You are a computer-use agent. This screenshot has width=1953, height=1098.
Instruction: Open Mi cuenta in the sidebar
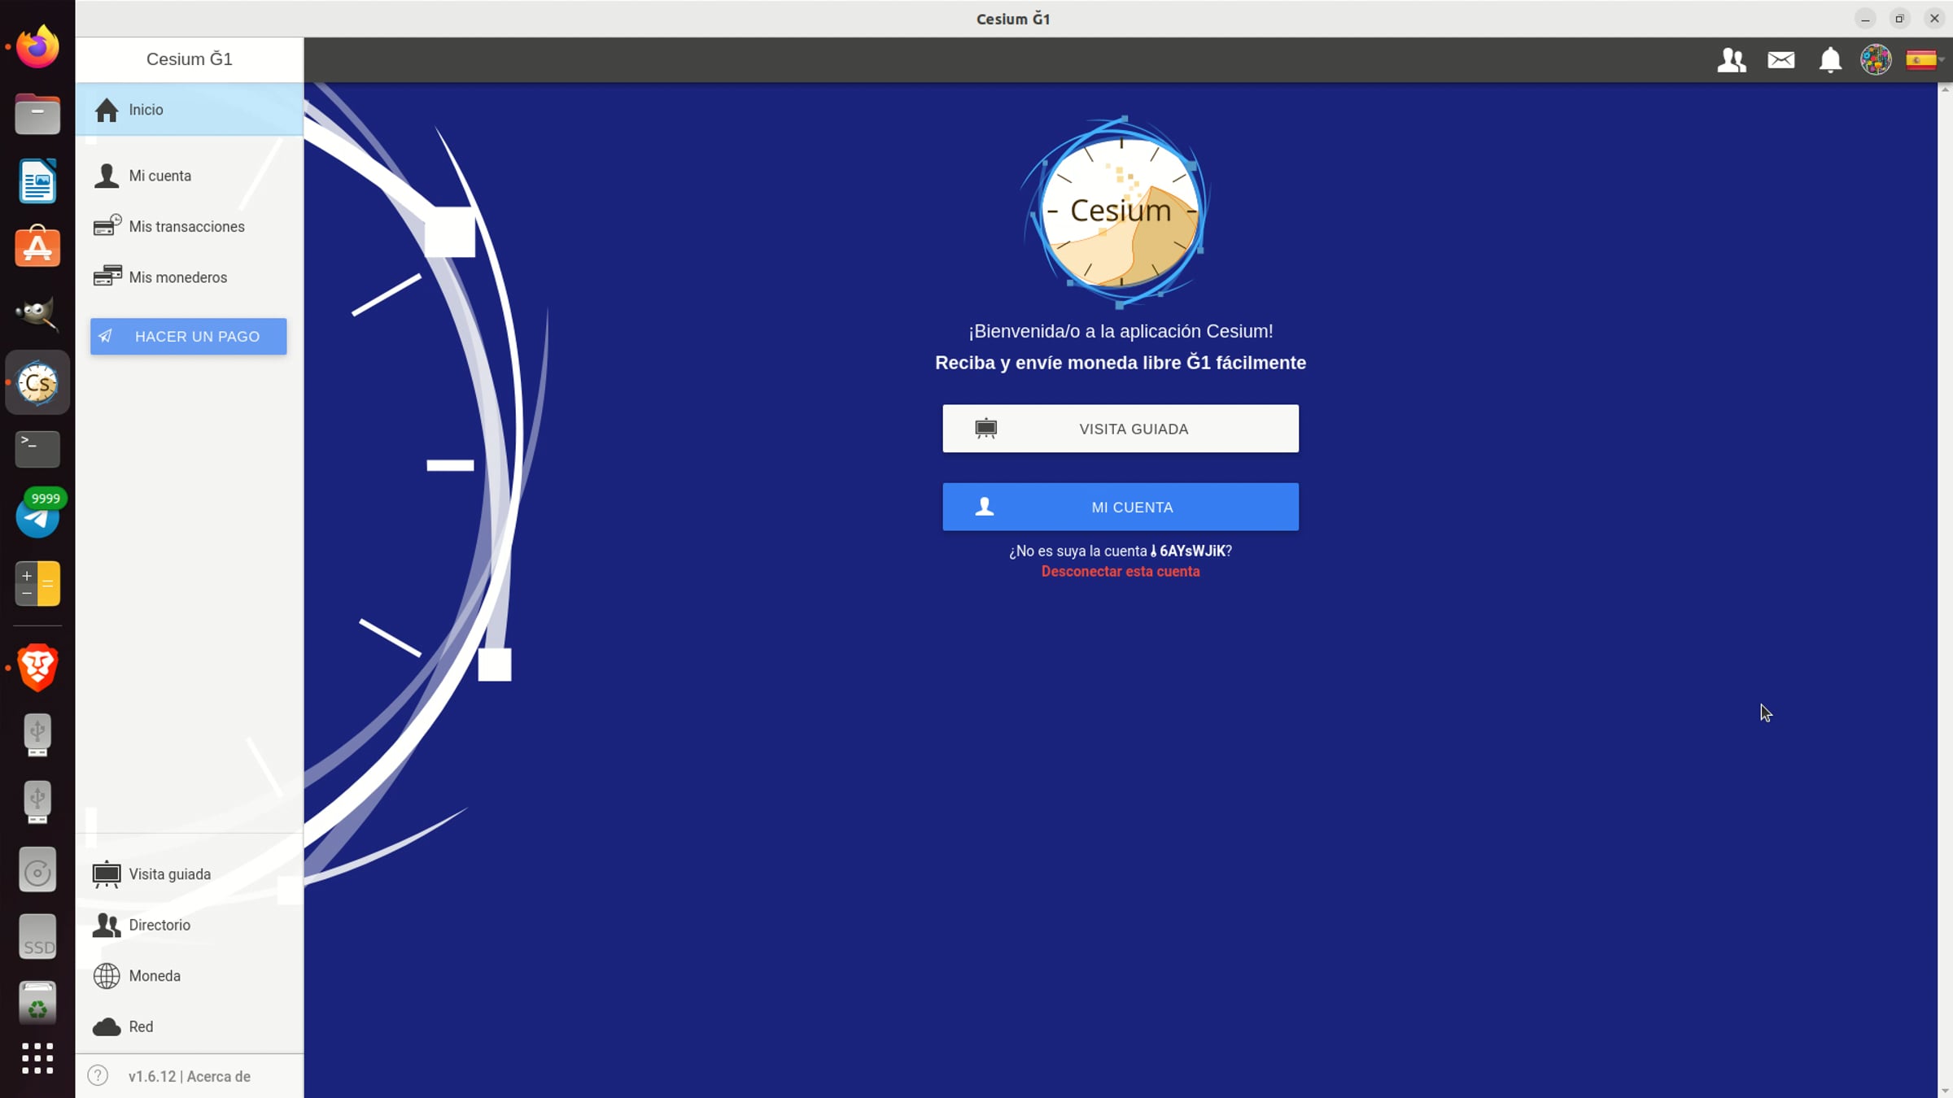[190, 176]
